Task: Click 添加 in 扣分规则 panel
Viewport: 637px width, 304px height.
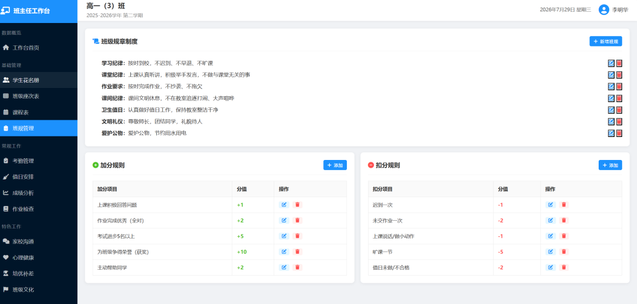Action: [x=610, y=165]
